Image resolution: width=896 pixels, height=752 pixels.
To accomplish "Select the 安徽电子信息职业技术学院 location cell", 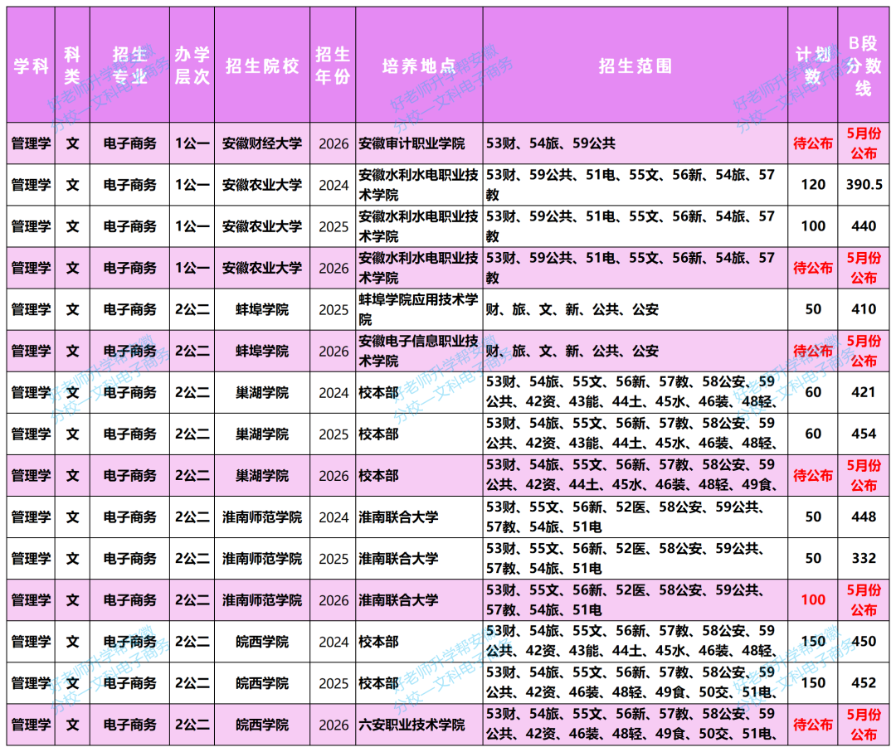I will pos(419,351).
